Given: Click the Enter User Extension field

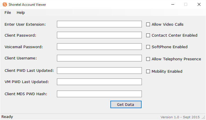Looking at the screenshot, I should [99, 24].
